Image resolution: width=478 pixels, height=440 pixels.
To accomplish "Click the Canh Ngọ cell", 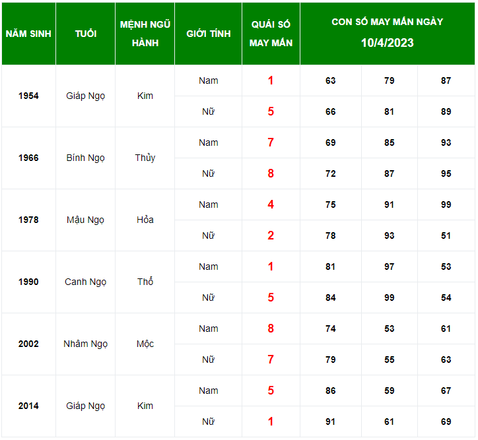I will (x=85, y=282).
